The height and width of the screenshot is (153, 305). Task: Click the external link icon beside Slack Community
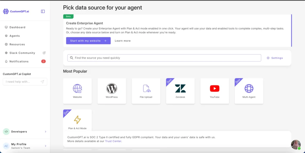[44, 53]
